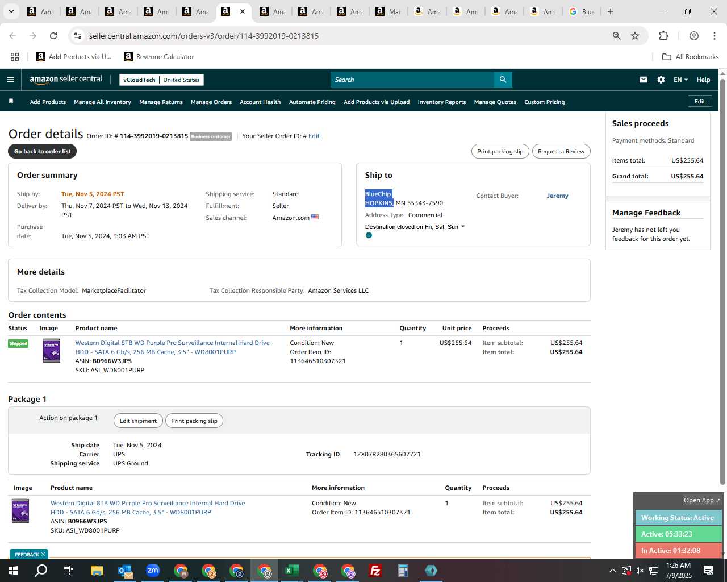Open Manage Quotes
Image resolution: width=727 pixels, height=582 pixels.
click(x=495, y=102)
